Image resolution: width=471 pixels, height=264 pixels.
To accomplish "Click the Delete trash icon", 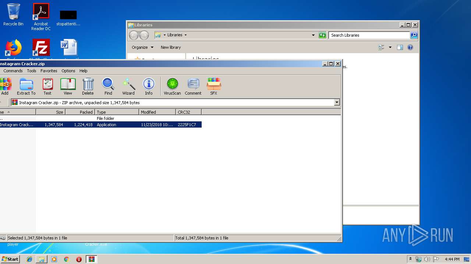I will pos(88,87).
